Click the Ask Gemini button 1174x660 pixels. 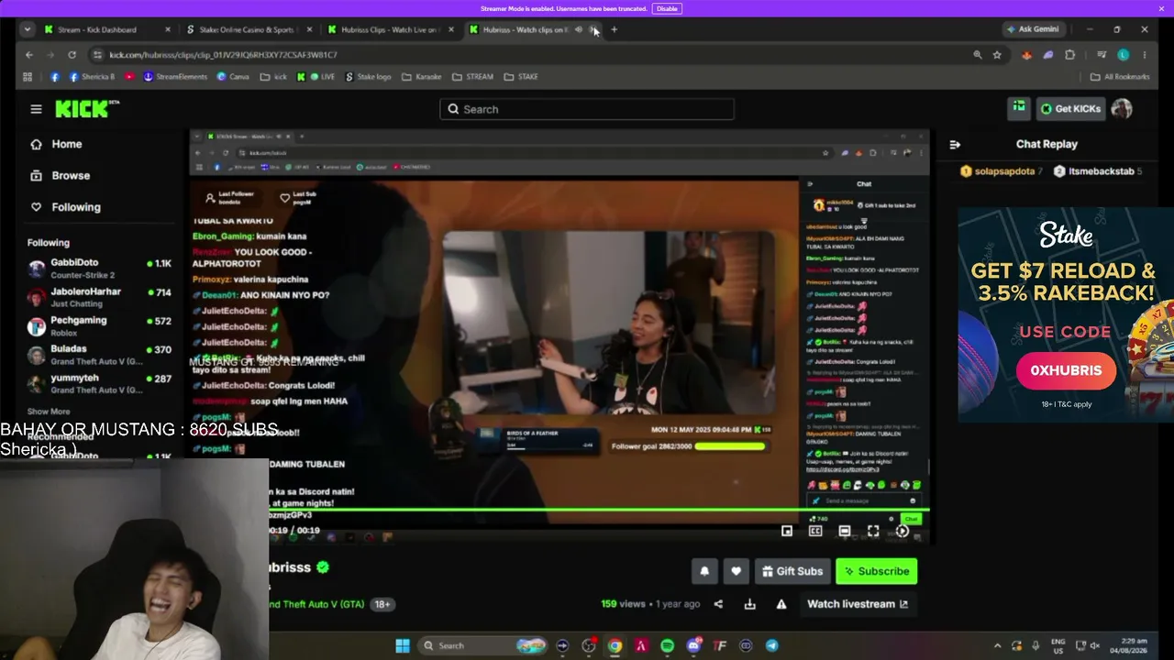(x=1033, y=29)
